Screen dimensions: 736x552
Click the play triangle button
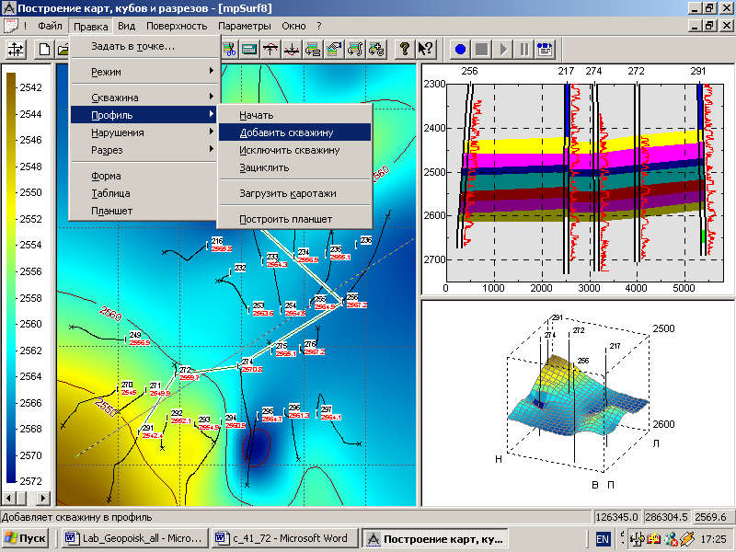(502, 50)
